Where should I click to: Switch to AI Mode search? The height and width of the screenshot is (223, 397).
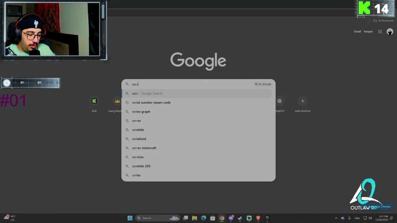(x=263, y=84)
